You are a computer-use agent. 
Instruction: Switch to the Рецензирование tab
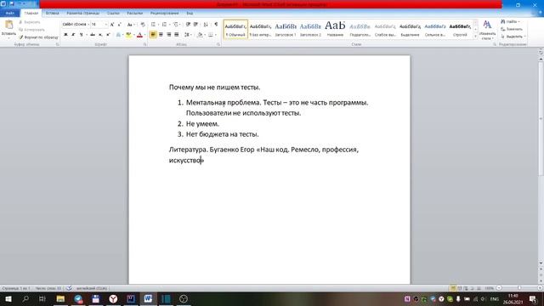tap(164, 14)
